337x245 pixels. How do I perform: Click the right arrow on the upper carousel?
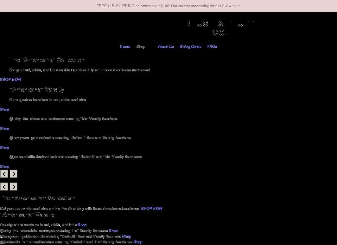tap(13, 174)
